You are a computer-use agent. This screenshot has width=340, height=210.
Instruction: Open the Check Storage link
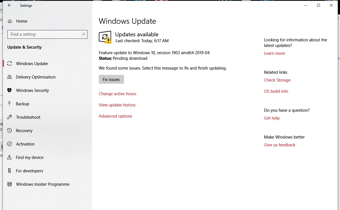pos(277,80)
